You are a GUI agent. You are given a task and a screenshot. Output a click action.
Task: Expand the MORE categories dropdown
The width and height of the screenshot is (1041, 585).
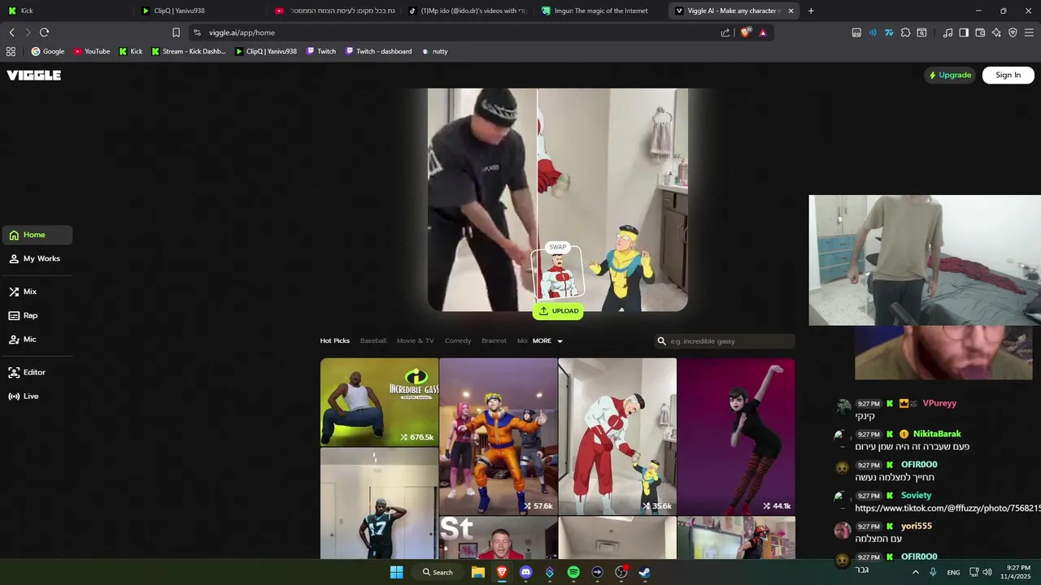pos(547,341)
